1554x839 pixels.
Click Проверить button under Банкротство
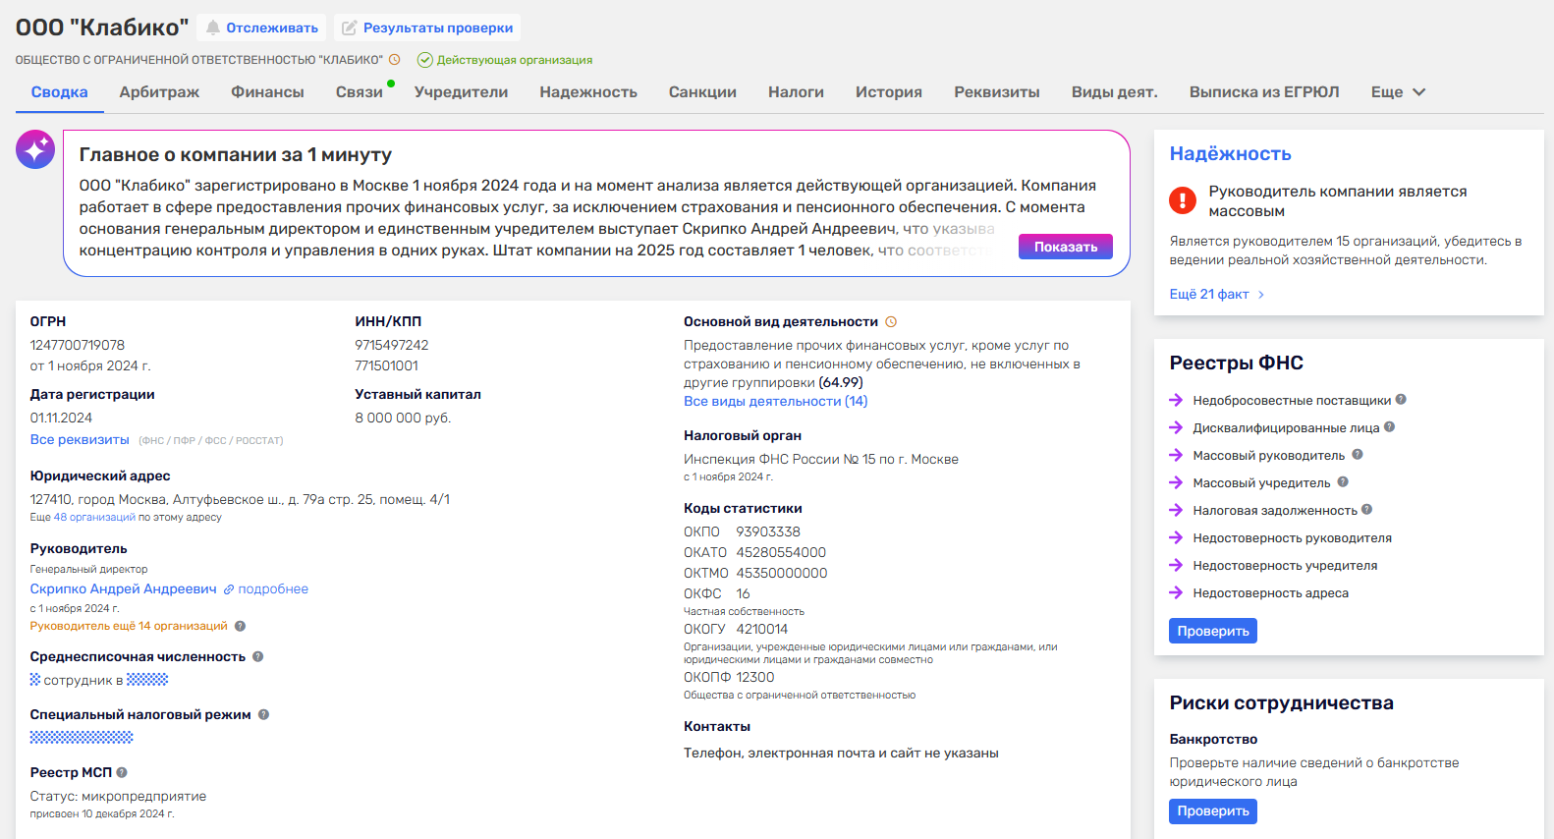click(1213, 811)
